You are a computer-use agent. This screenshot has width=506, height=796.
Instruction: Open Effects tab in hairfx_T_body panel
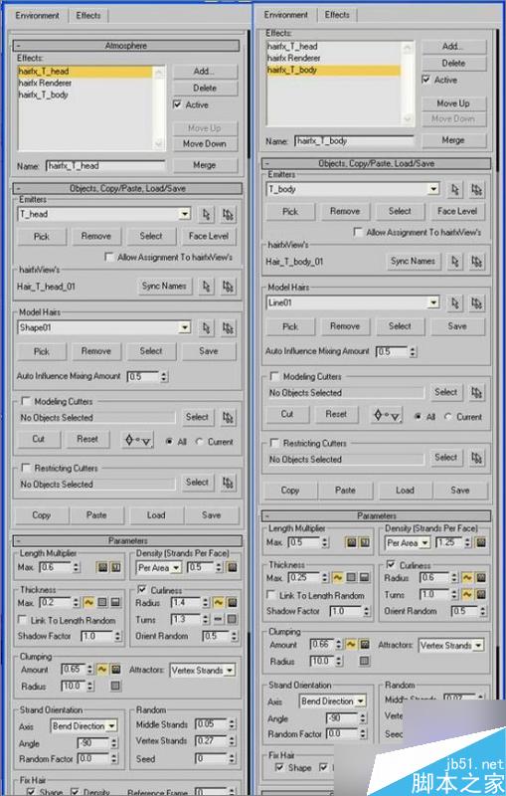[337, 15]
